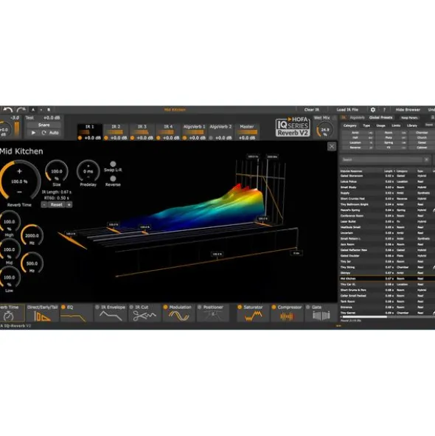Click the 500.0 Hz crossover knob
The height and width of the screenshot is (436, 435).
(x=32, y=263)
